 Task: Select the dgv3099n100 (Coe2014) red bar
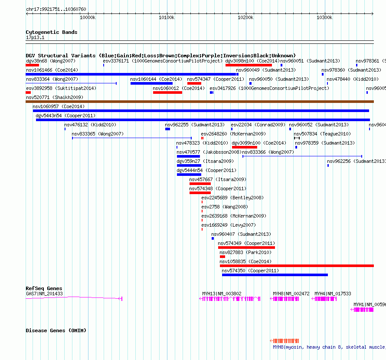(245, 147)
